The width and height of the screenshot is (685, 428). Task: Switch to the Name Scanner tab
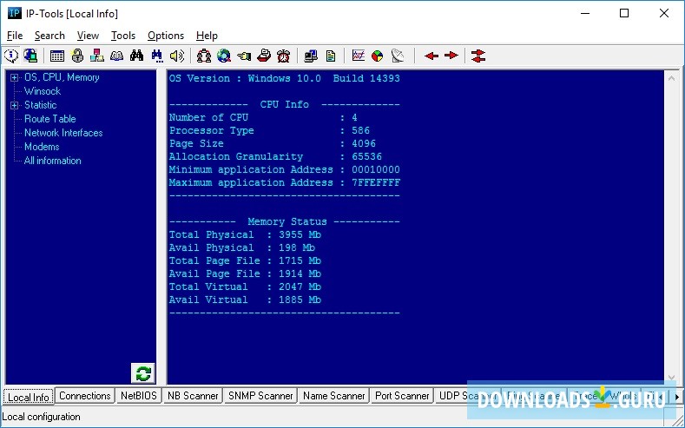point(333,396)
